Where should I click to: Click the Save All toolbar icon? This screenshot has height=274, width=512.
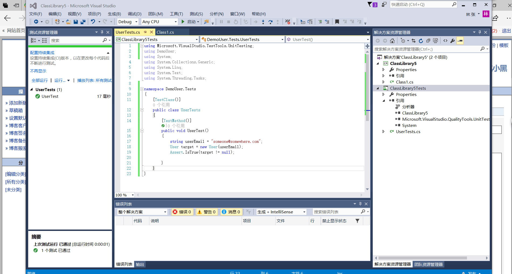[83, 22]
